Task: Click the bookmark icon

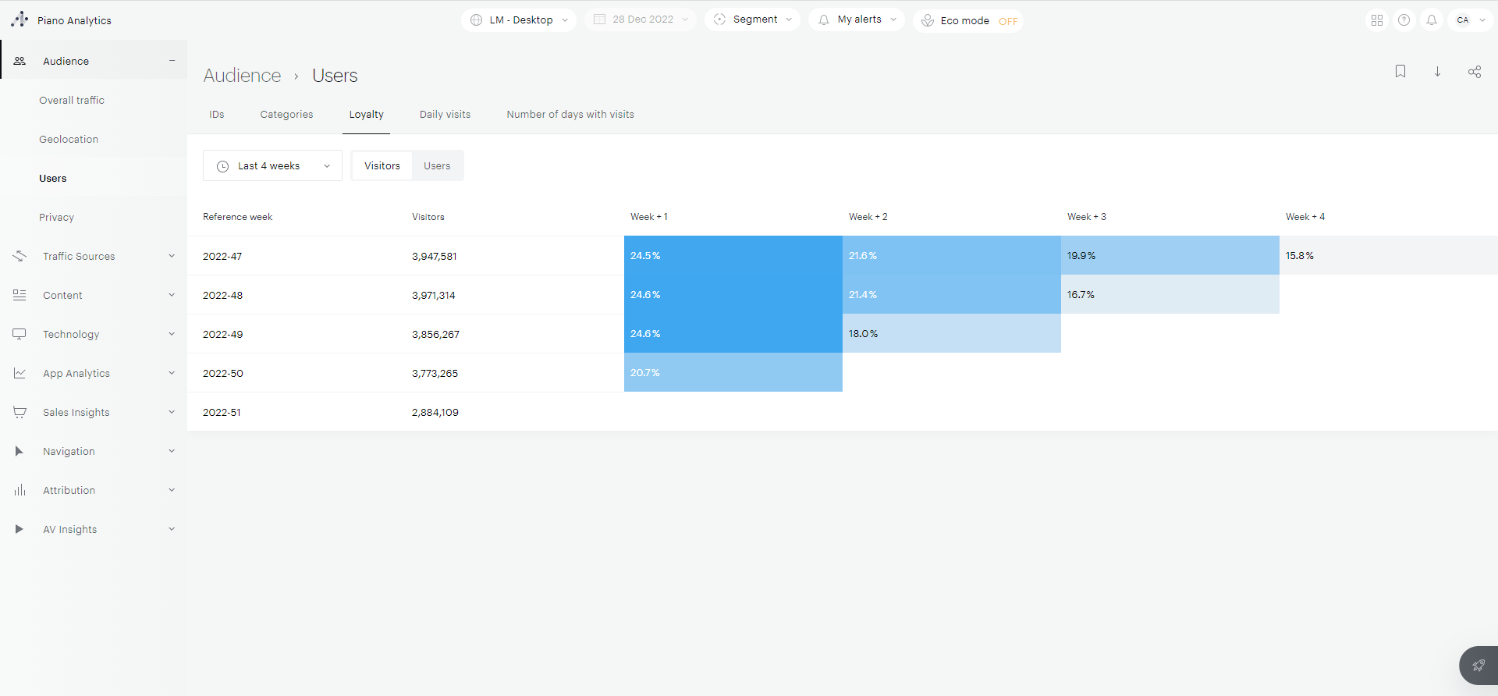Action: click(x=1400, y=72)
